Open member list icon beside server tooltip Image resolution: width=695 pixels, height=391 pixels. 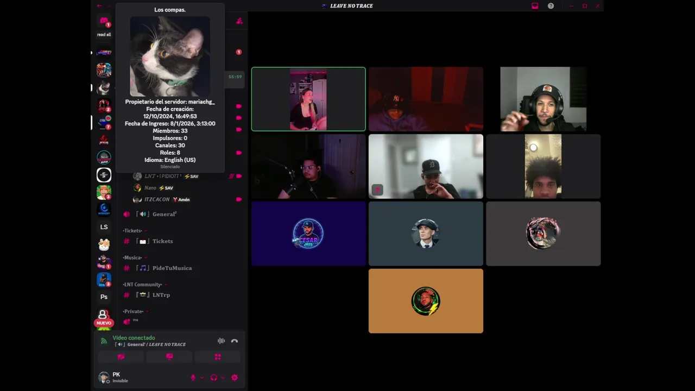(x=239, y=21)
